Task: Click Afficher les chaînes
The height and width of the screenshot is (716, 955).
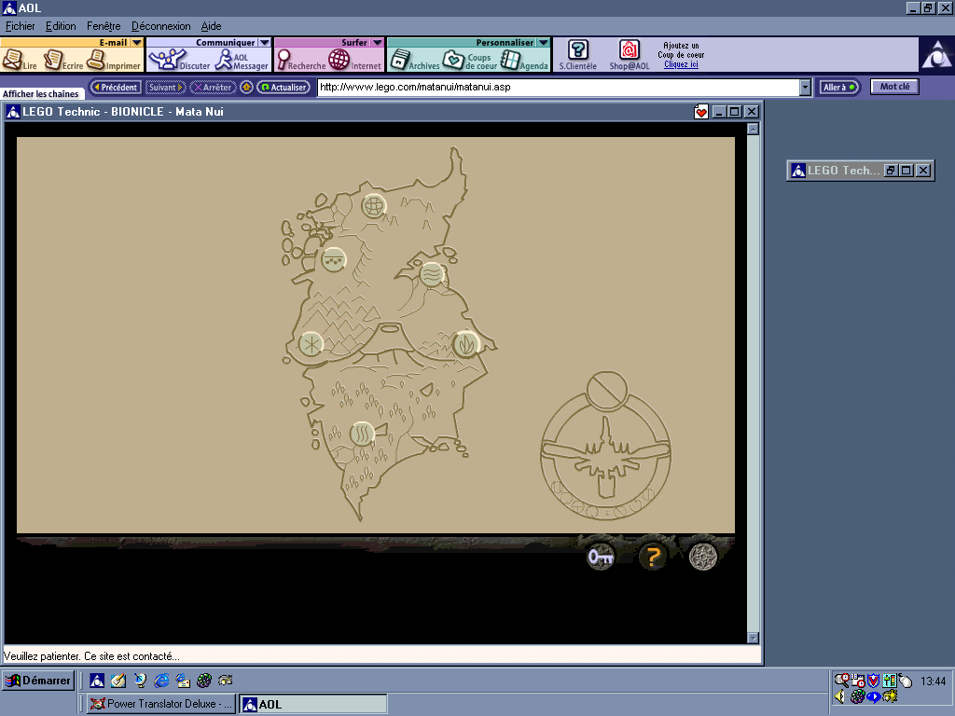Action: tap(41, 94)
